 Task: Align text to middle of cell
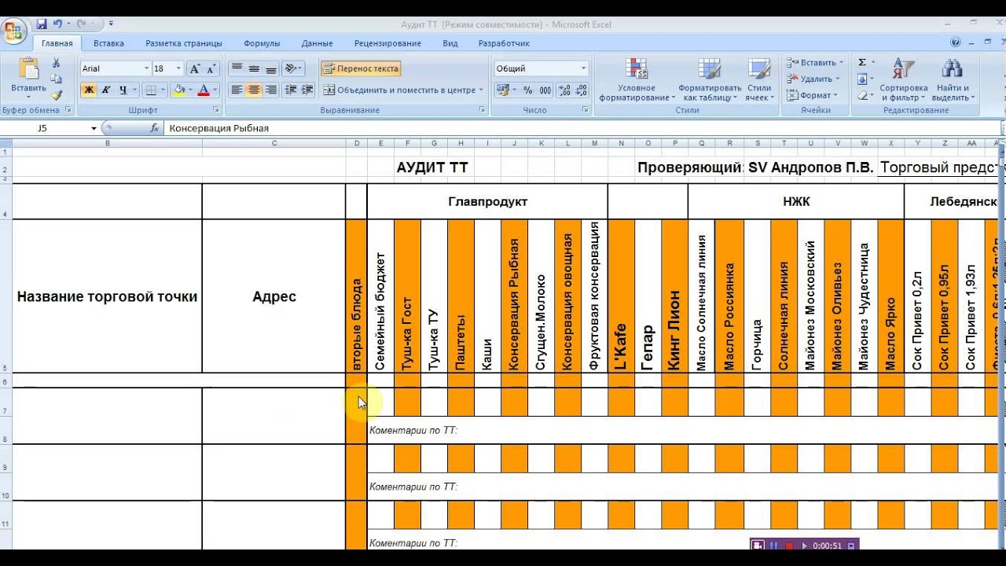coord(253,68)
